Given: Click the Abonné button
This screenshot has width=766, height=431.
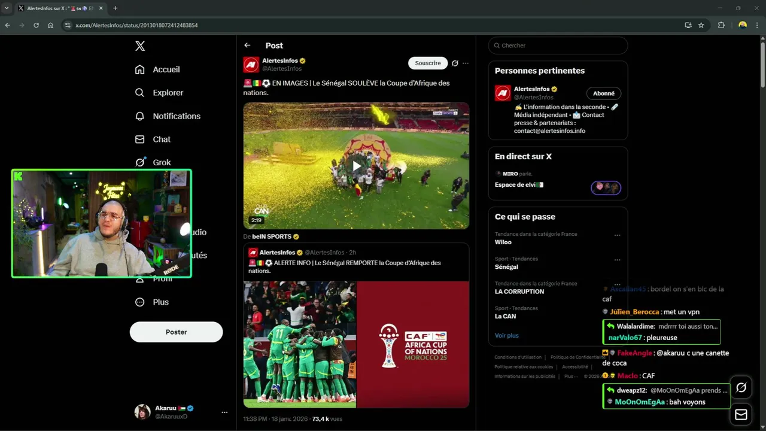Looking at the screenshot, I should point(604,93).
